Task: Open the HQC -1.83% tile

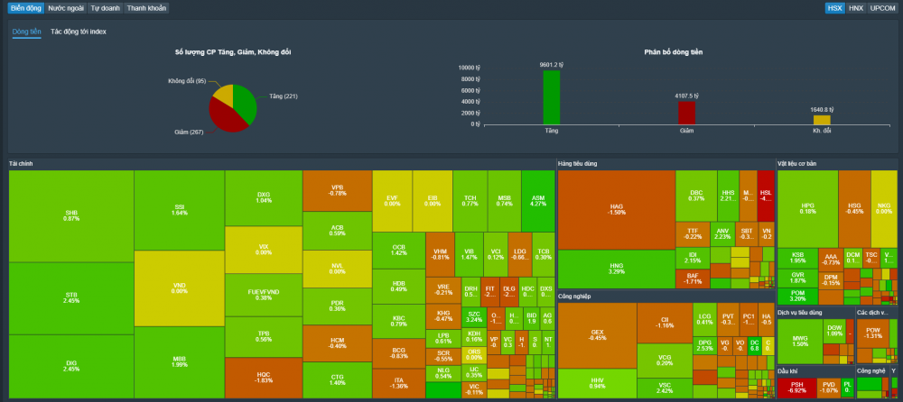Action: 264,378
